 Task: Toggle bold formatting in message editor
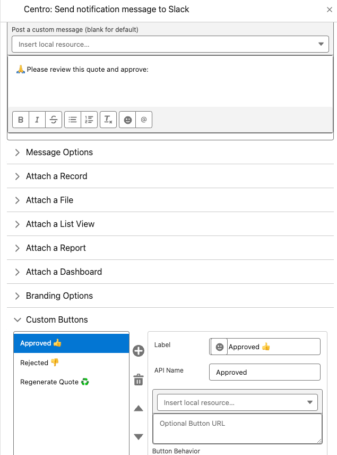21,120
